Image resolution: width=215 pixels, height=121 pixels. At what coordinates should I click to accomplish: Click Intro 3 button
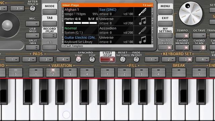[x=16, y=73]
